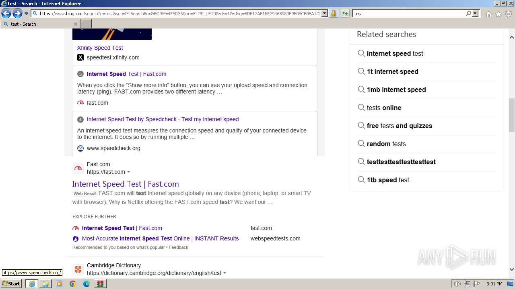Click the Feedback link under recommendations
Image resolution: width=515 pixels, height=289 pixels.
click(178, 247)
